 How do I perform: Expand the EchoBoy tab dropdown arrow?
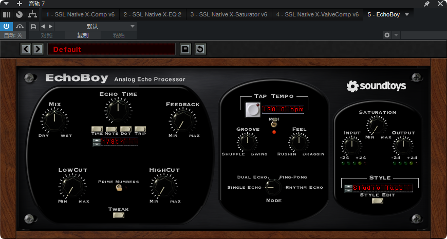pos(407,14)
